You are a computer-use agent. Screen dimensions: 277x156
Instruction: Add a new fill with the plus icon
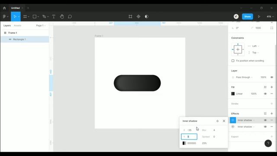click(x=272, y=87)
